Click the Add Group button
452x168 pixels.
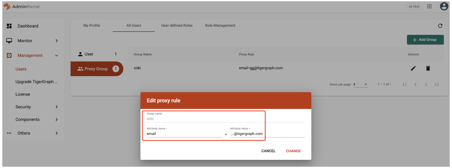[425, 40]
